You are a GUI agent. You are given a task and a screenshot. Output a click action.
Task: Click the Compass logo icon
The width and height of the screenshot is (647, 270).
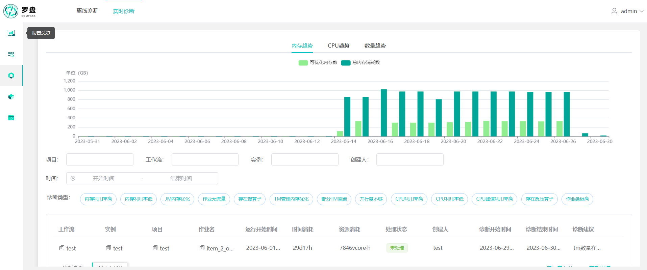(11, 11)
